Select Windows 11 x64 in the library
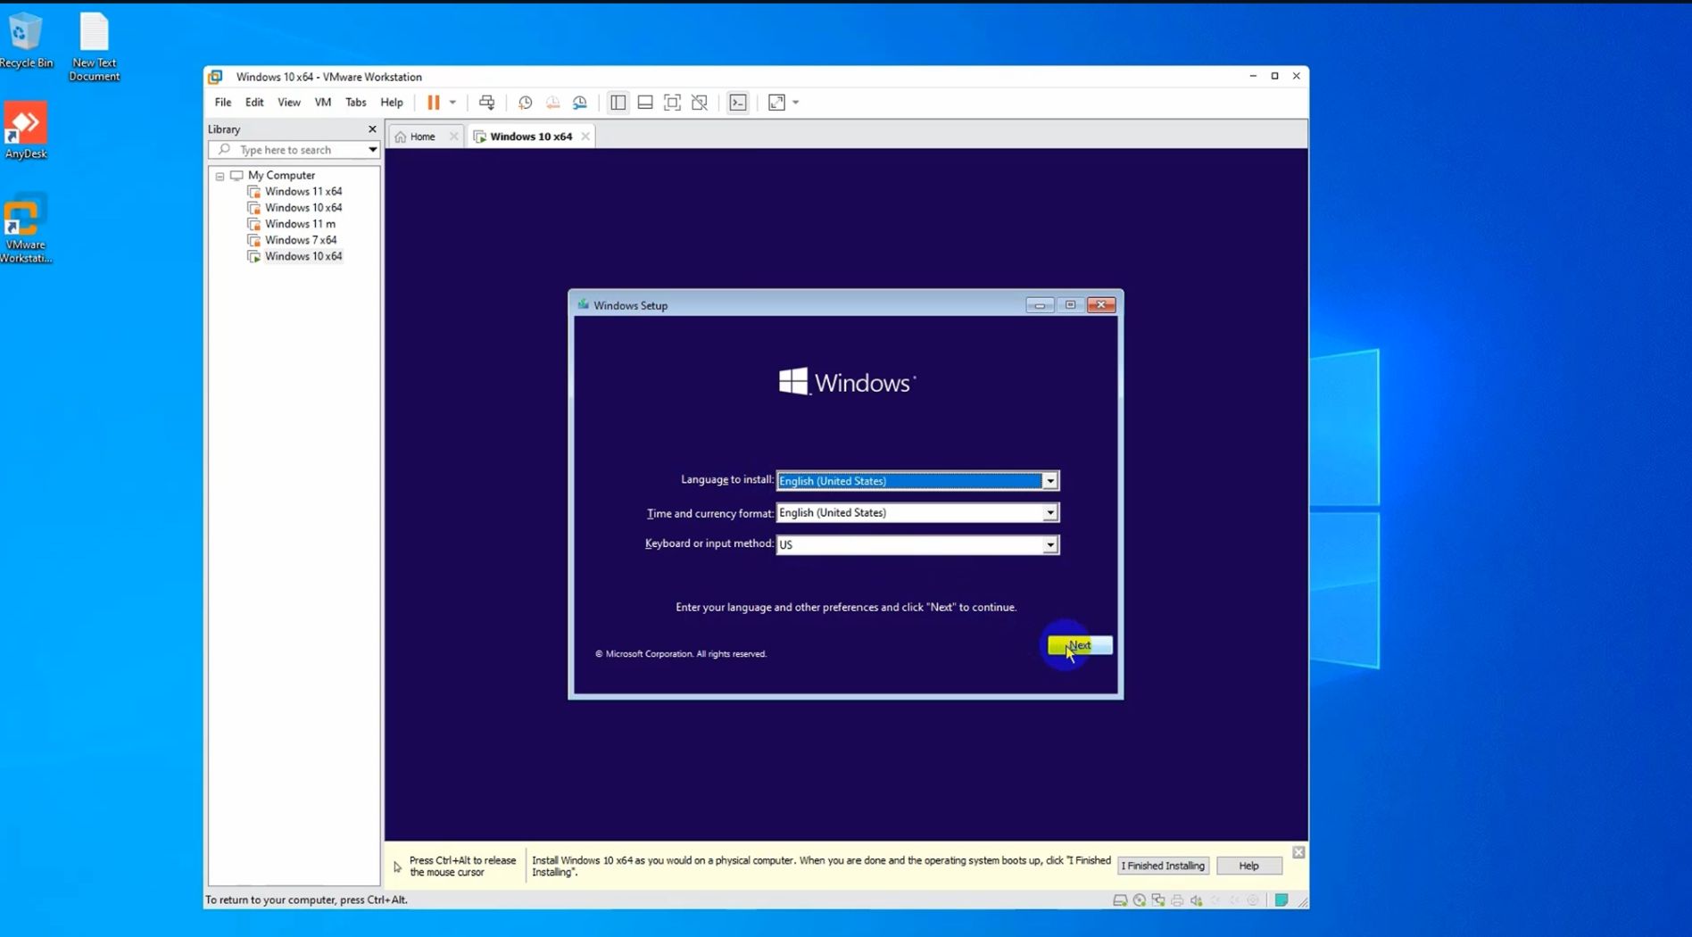The height and width of the screenshot is (937, 1692). pyautogui.click(x=303, y=191)
